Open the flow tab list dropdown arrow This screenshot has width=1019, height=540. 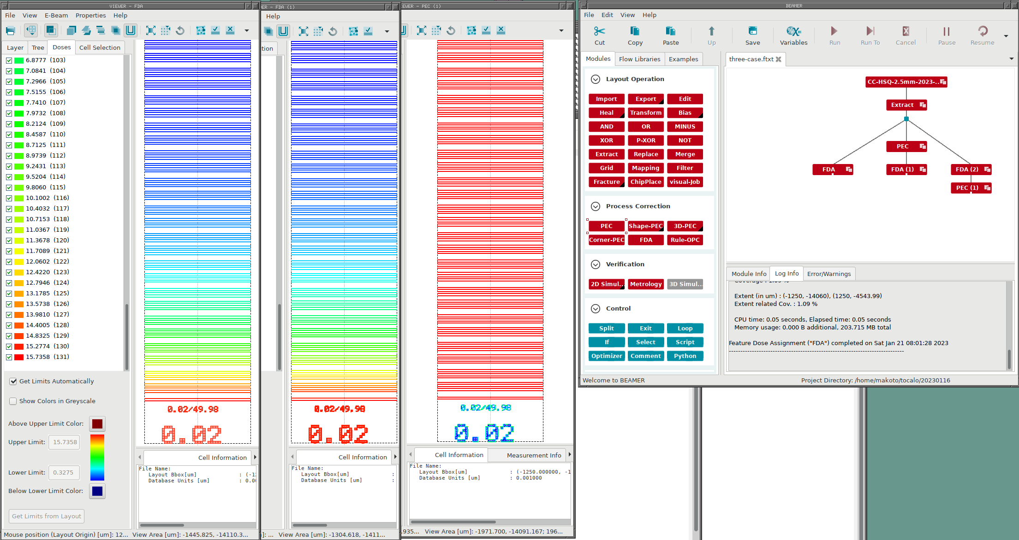click(x=1012, y=59)
